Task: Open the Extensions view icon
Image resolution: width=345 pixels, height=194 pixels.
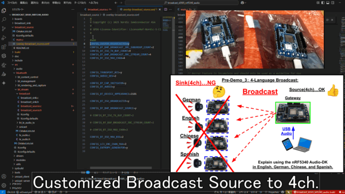Action: 4,47
